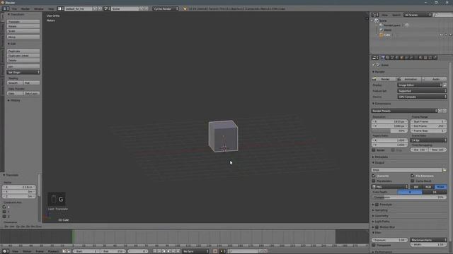Open the Render menu in top bar
This screenshot has width=453, height=254.
25,9
